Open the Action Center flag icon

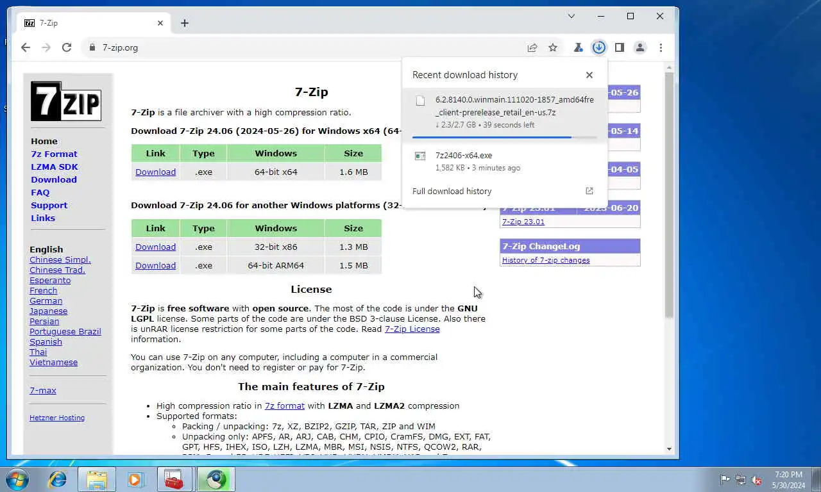tap(725, 480)
